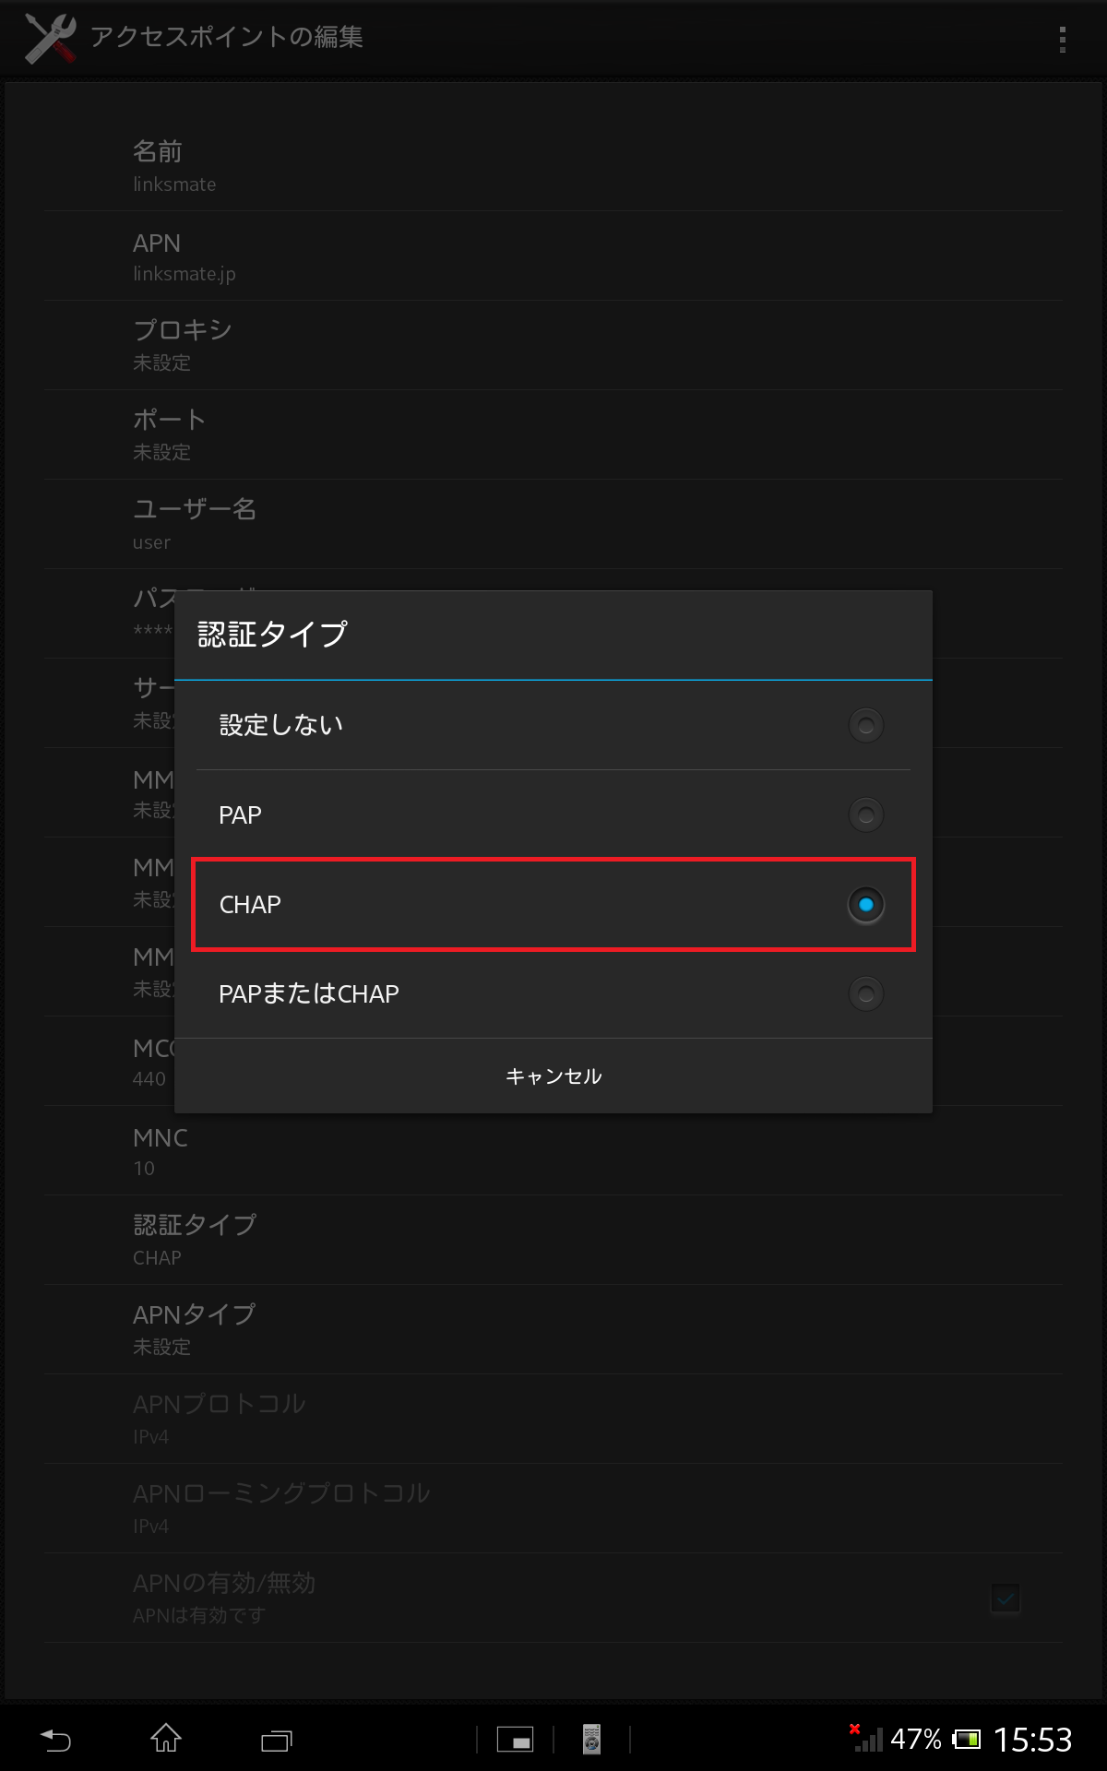This screenshot has height=1771, width=1107.
Task: Select the PAP radio button
Action: (x=865, y=815)
